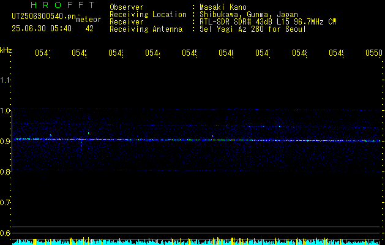The image size is (385, 245).
Task: Click the Receiving Location label
Action: [x=148, y=15]
